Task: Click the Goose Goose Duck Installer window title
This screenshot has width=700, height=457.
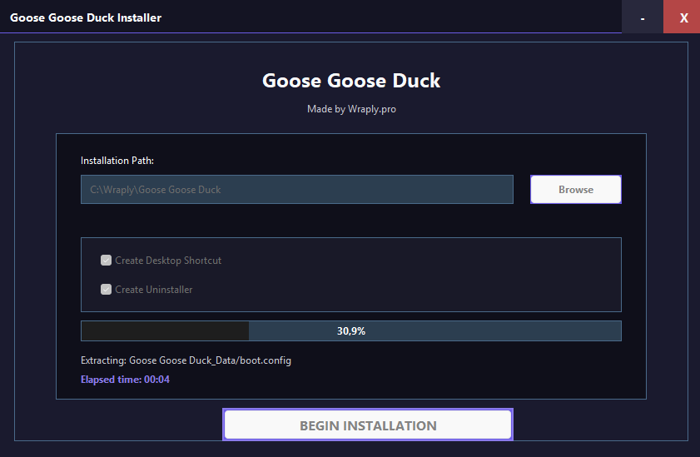Action: click(86, 17)
